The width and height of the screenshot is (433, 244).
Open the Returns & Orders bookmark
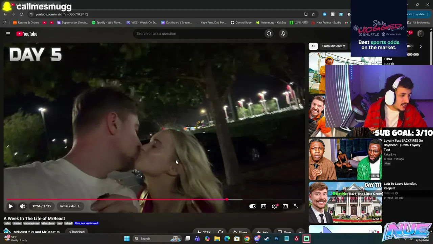(x=26, y=23)
